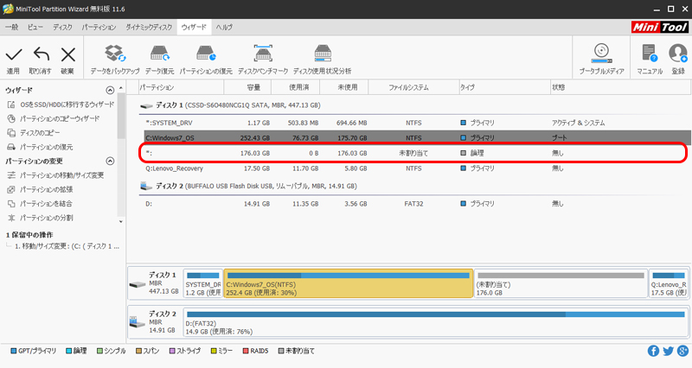The width and height of the screenshot is (692, 368).
Task: Click the 取り消す (Undo) arrow icon
Action: [41, 55]
